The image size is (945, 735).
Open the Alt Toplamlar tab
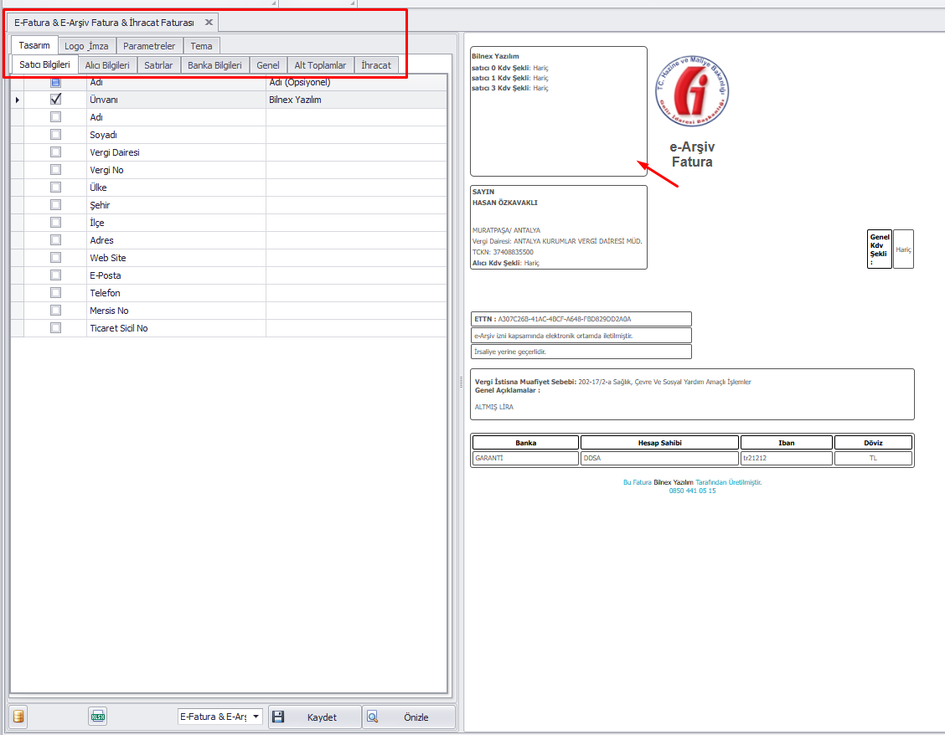point(320,64)
